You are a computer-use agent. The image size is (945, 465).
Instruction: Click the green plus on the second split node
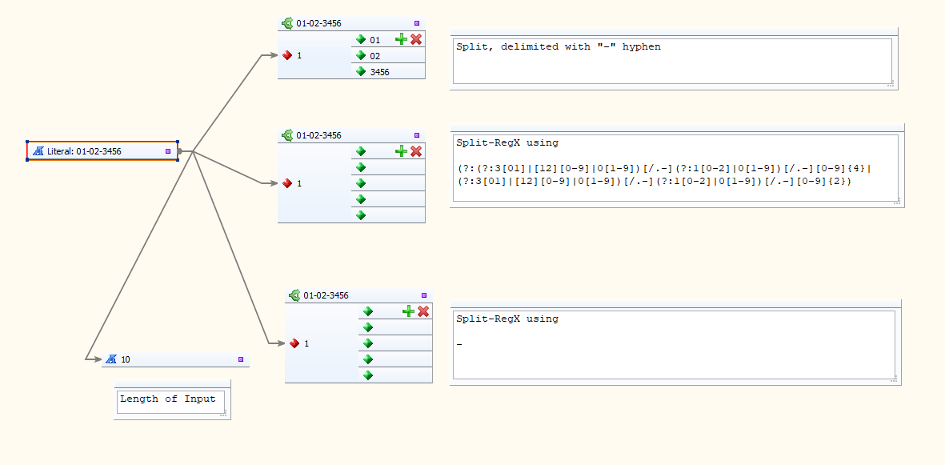(401, 150)
